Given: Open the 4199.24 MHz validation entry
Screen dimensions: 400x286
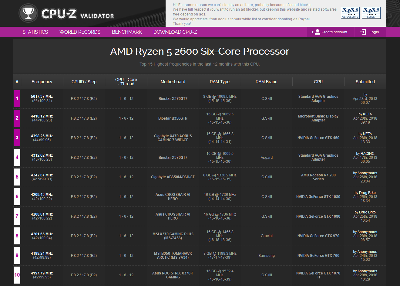Looking at the screenshot, I should (42, 254).
